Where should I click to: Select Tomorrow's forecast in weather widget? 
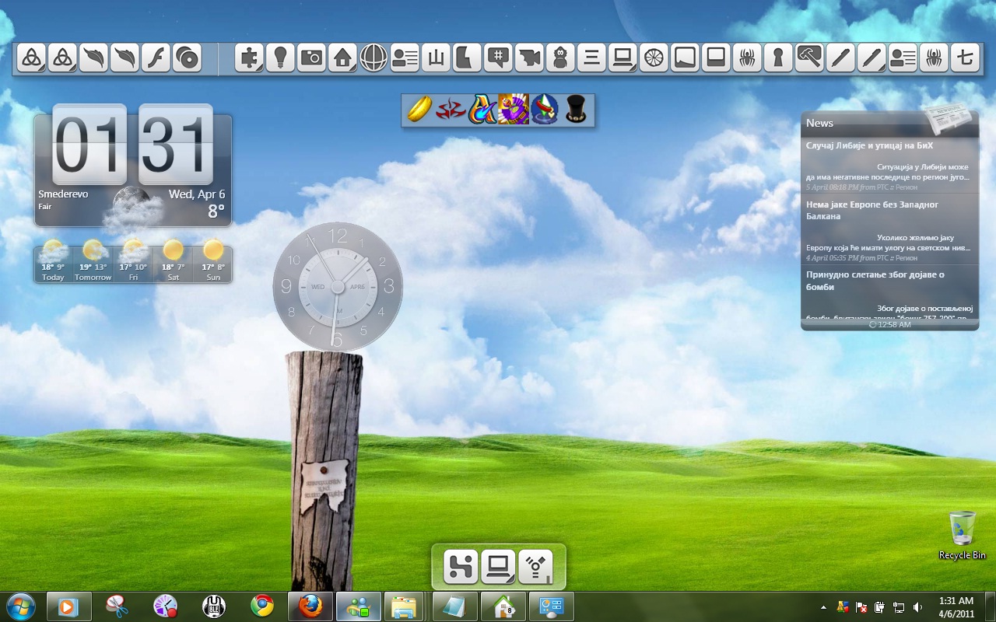point(93,262)
